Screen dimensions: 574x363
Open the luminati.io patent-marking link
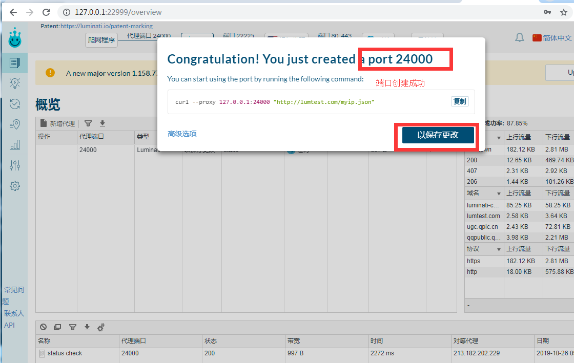(x=107, y=26)
